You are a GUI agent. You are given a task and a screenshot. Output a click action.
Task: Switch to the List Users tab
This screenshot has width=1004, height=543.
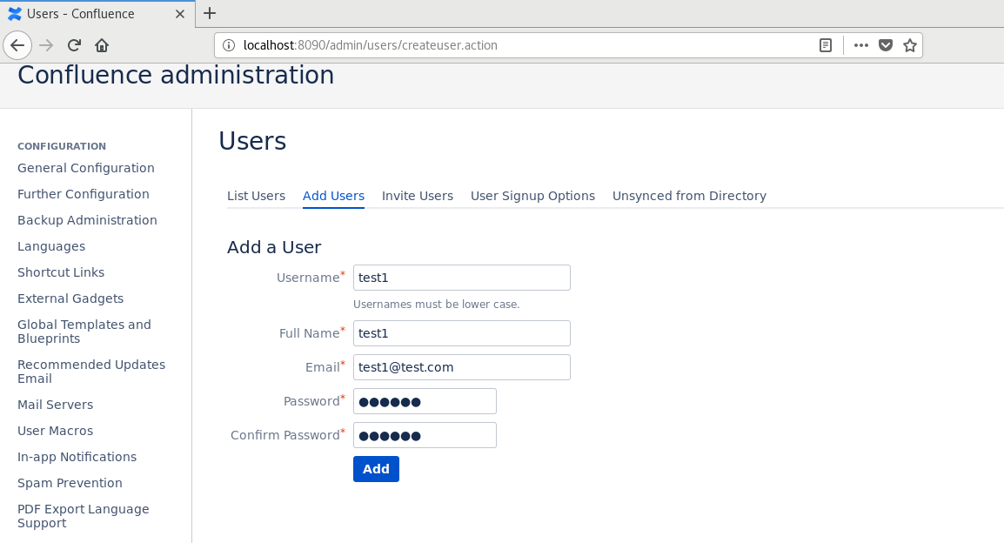tap(256, 196)
